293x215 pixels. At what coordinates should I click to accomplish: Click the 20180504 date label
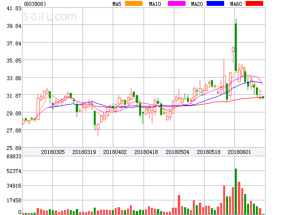coord(177,152)
